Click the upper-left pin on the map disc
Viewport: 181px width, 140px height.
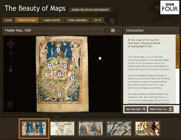(49, 66)
